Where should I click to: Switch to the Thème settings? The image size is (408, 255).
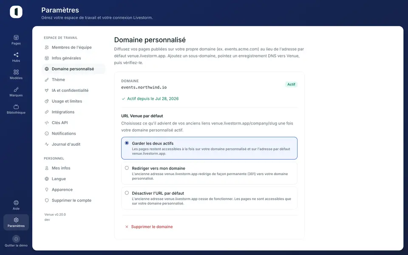74,79
